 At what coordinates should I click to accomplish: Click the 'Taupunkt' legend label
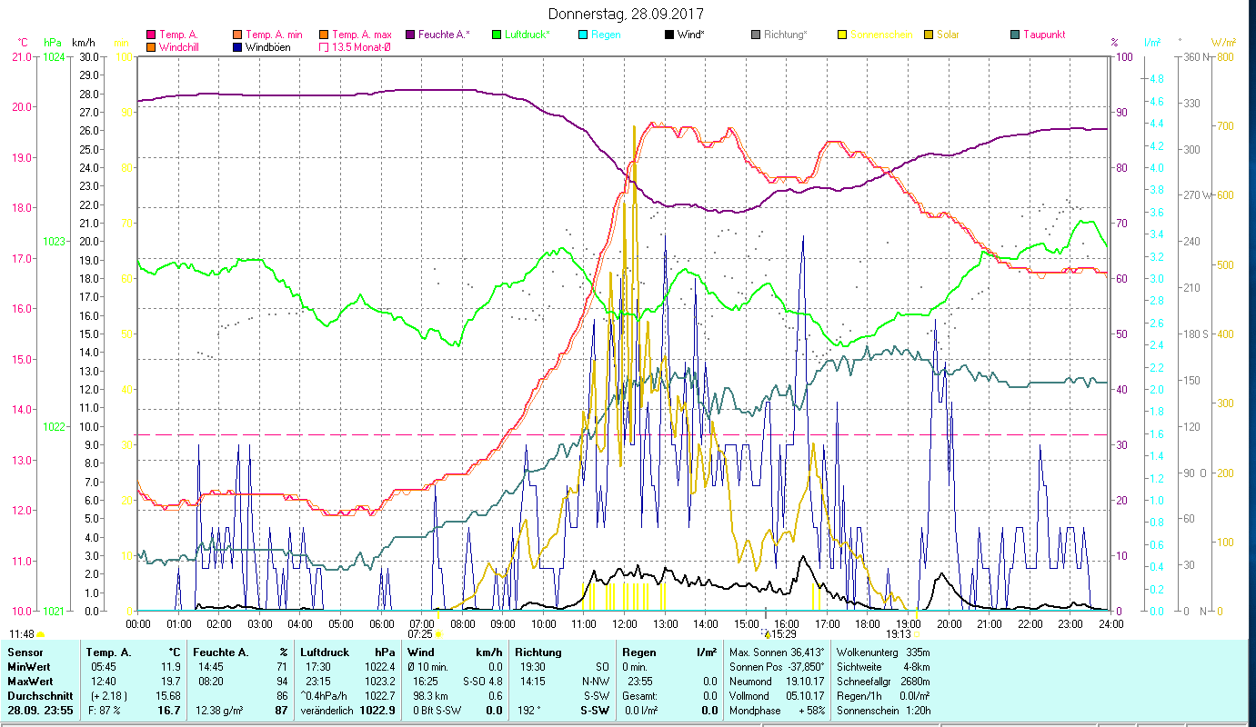(1044, 35)
